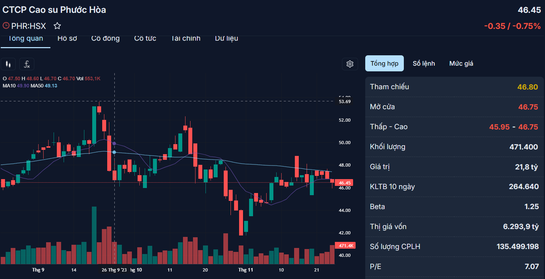The height and width of the screenshot is (279, 545).
Task: Click the red 471.4K volume tag on axis
Action: coord(345,245)
